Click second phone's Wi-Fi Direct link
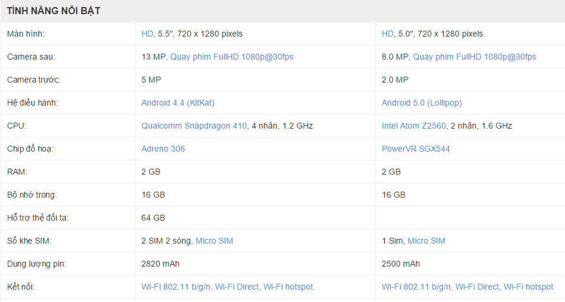The height and width of the screenshot is (302, 565). tap(477, 287)
